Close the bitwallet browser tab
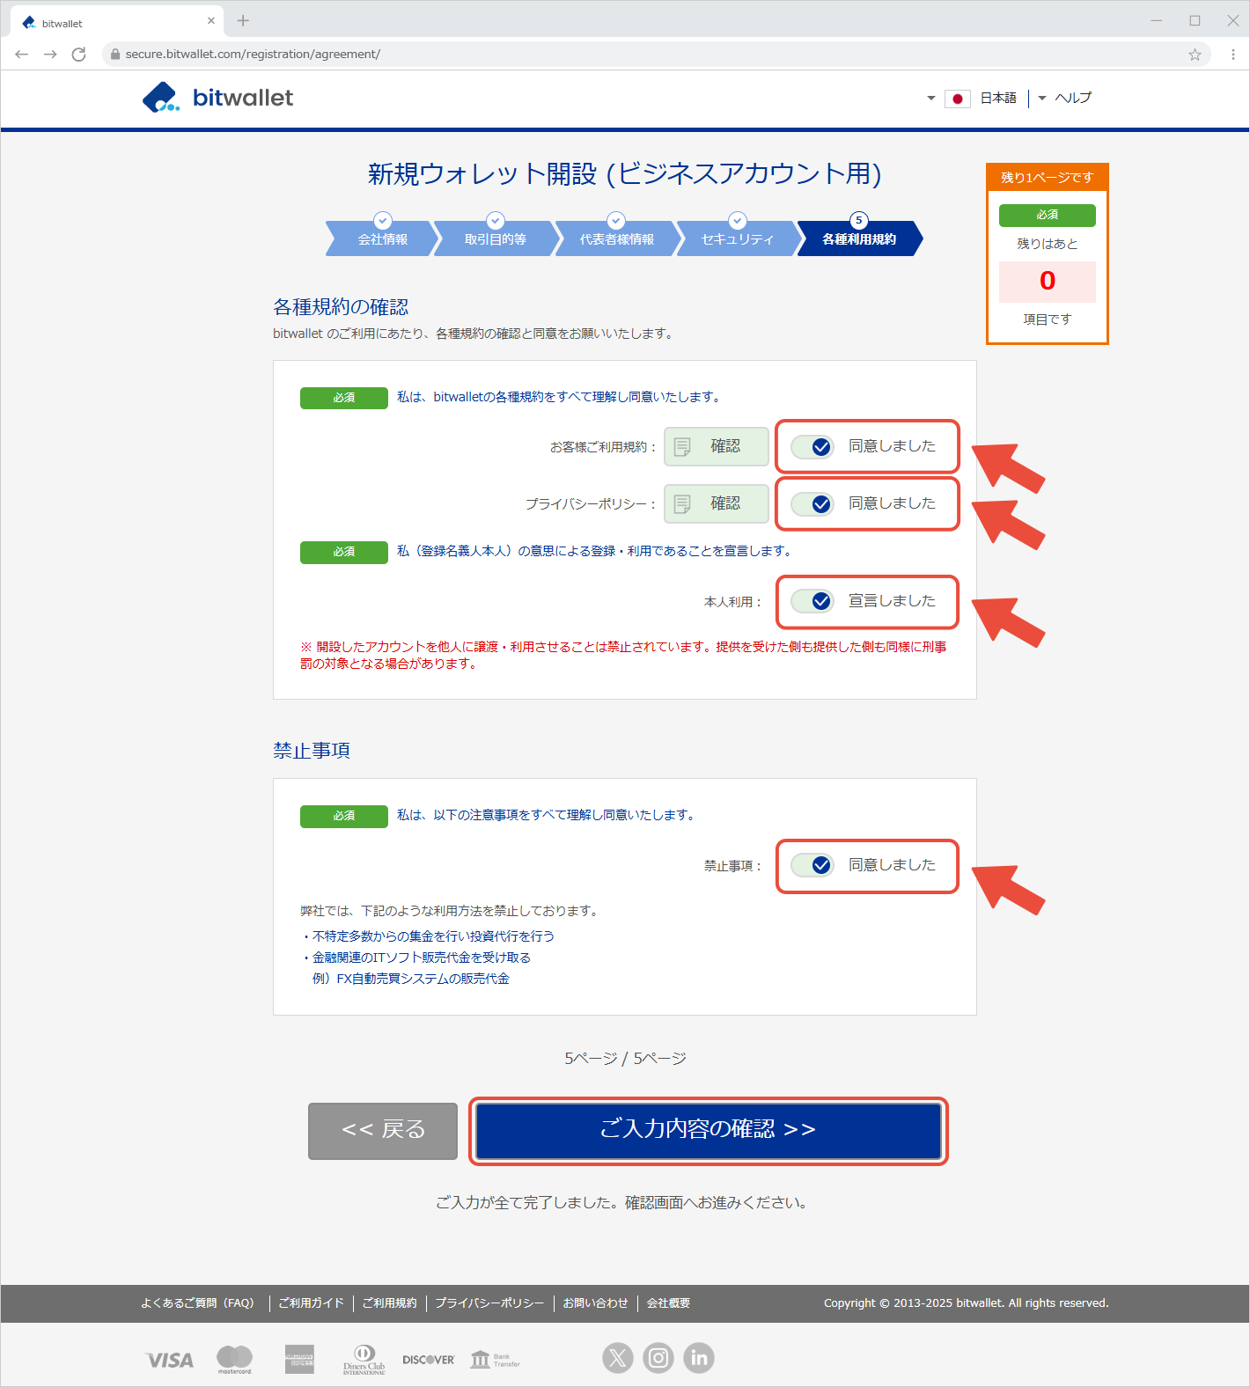The width and height of the screenshot is (1250, 1387). point(211,20)
